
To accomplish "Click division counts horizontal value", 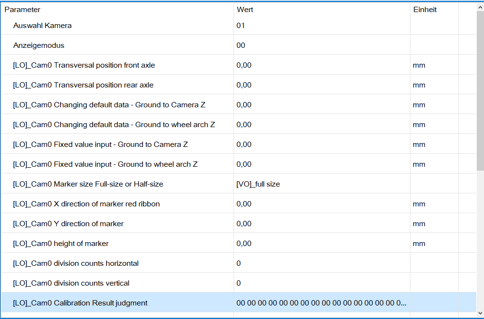I will pyautogui.click(x=239, y=263).
